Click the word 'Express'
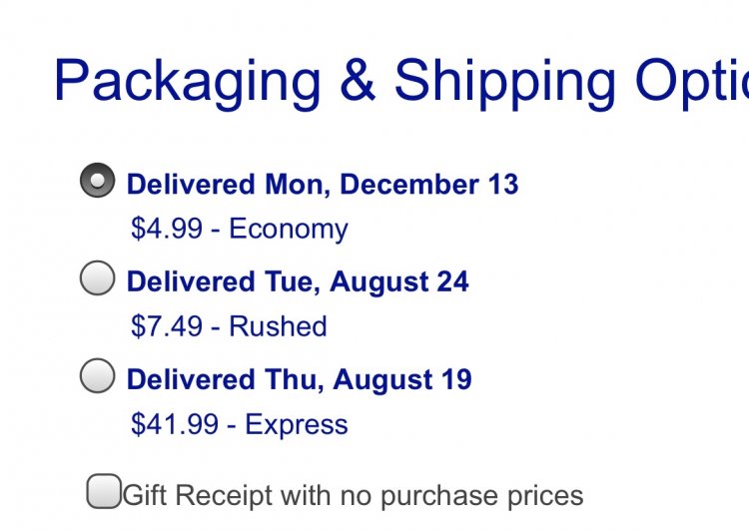The image size is (749, 530). 297,425
